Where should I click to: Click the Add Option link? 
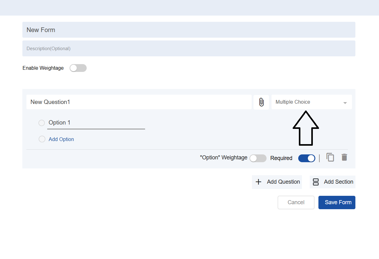point(61,139)
